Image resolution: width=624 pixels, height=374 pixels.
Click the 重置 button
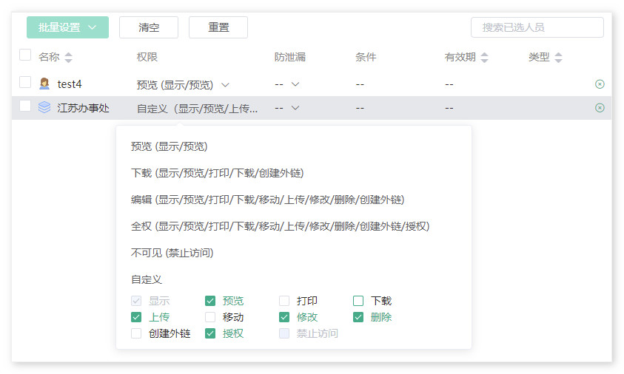point(218,27)
